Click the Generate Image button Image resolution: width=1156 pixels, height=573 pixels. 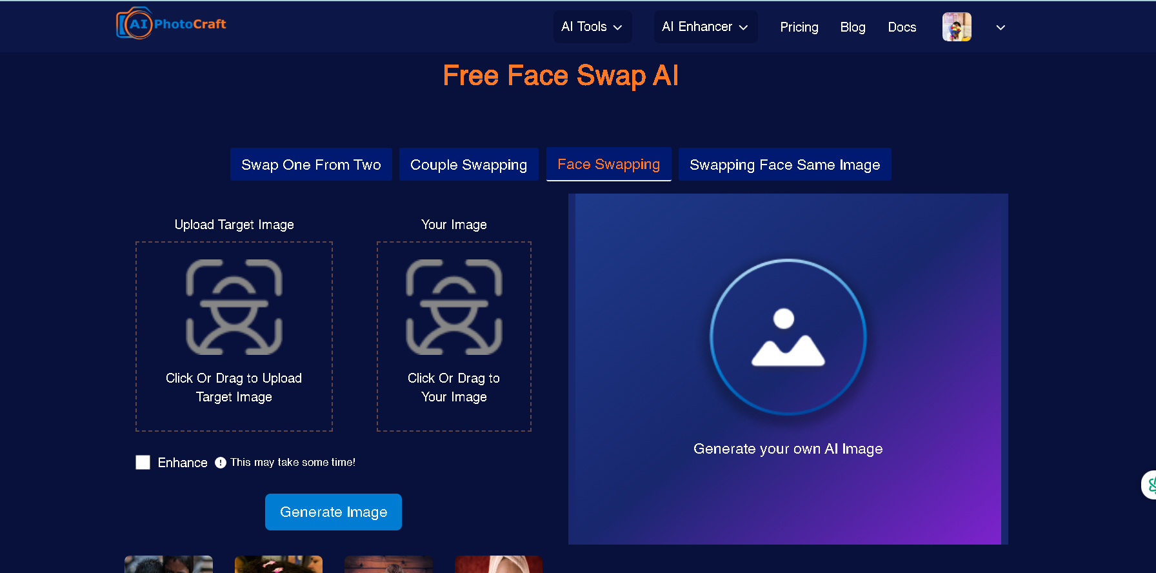point(334,512)
